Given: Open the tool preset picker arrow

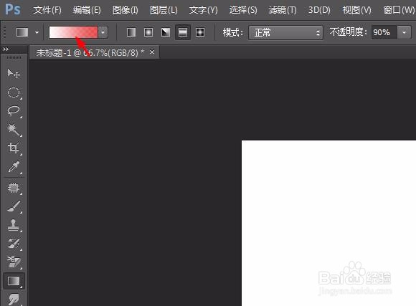Looking at the screenshot, I should pyautogui.click(x=37, y=32).
